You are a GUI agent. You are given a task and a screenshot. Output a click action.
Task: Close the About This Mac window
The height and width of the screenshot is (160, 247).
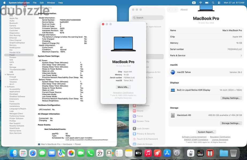click(x=103, y=24)
